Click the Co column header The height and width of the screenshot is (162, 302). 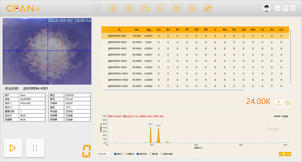pyautogui.click(x=281, y=29)
